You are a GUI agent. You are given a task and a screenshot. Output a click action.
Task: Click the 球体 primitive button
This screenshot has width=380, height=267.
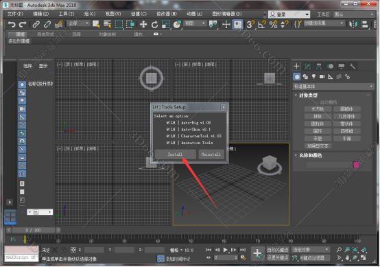click(318, 117)
